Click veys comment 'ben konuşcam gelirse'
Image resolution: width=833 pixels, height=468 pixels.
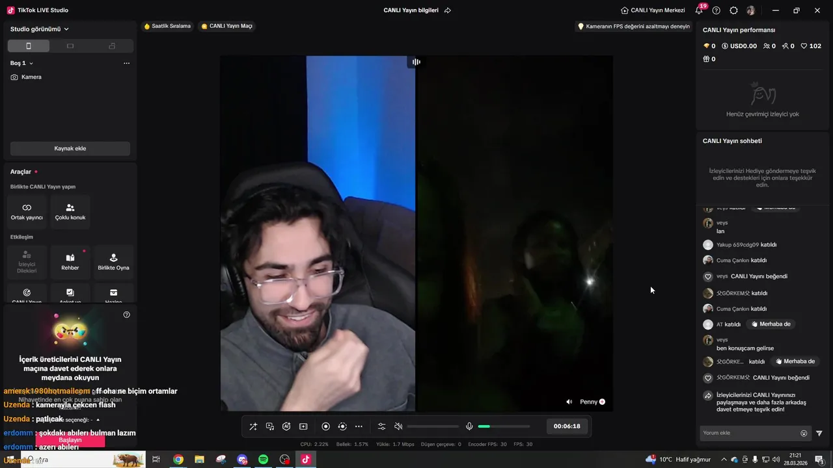[x=745, y=348]
